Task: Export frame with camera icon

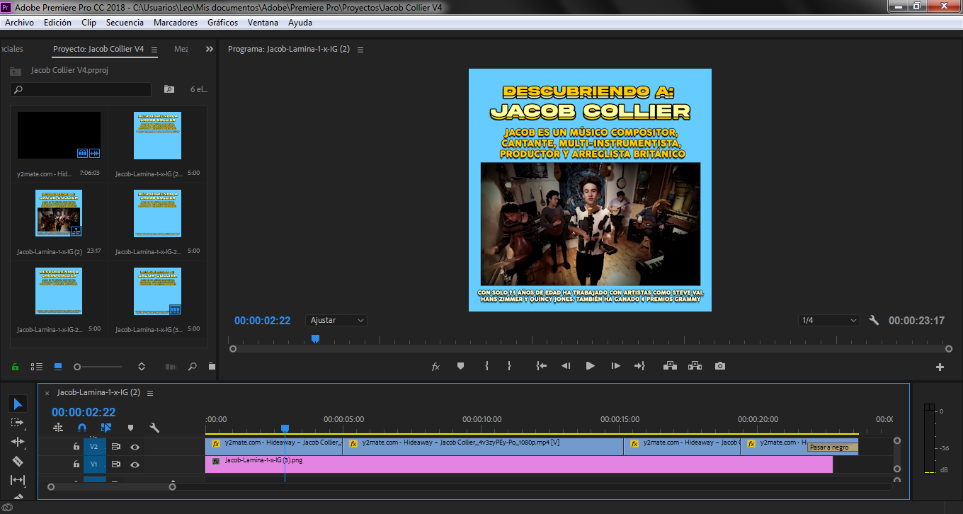Action: pyautogui.click(x=720, y=366)
